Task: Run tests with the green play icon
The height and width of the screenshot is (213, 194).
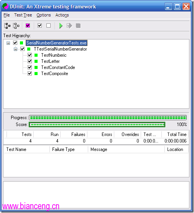Action: pyautogui.click(x=61, y=26)
